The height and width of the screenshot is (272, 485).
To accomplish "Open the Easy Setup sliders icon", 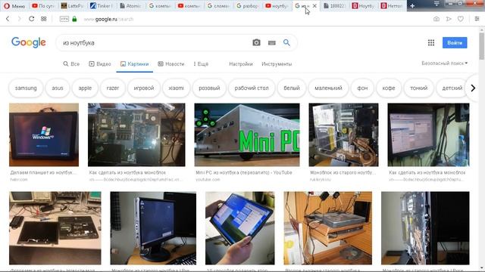I will [x=477, y=19].
